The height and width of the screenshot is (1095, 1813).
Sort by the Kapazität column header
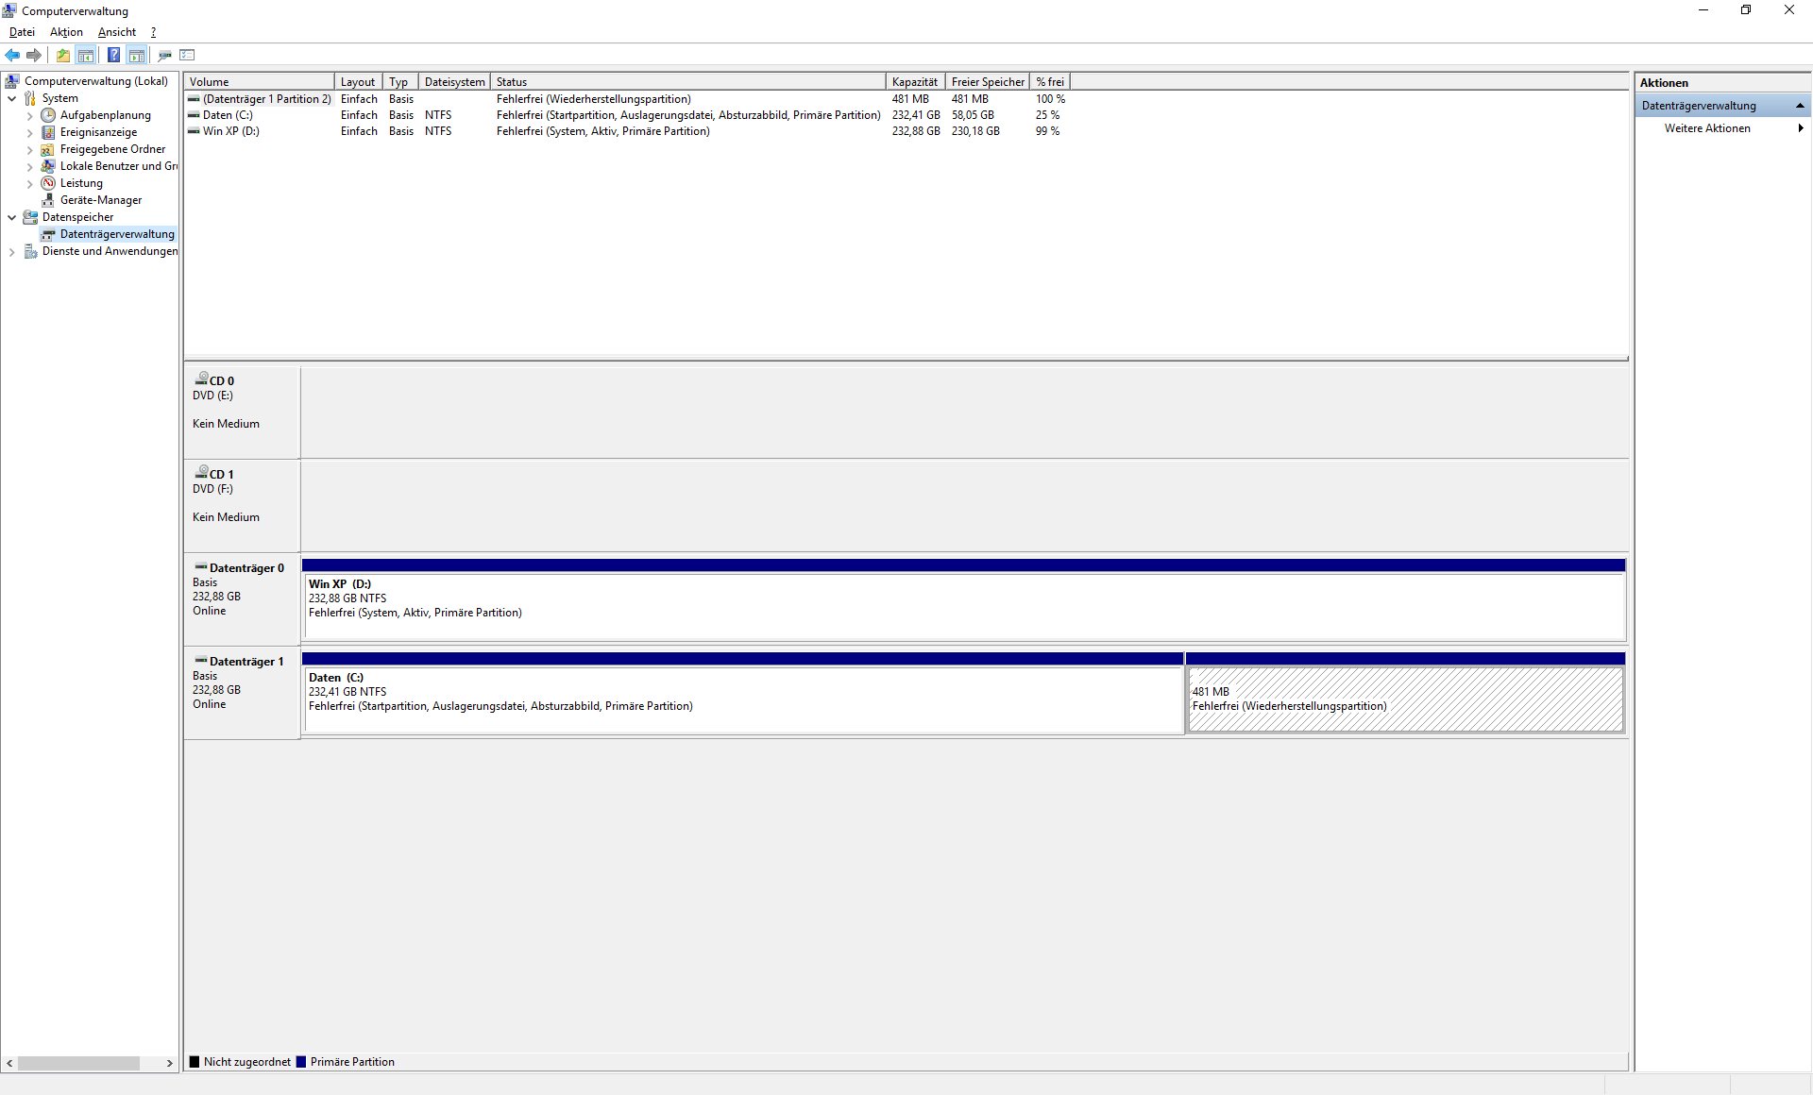913,82
